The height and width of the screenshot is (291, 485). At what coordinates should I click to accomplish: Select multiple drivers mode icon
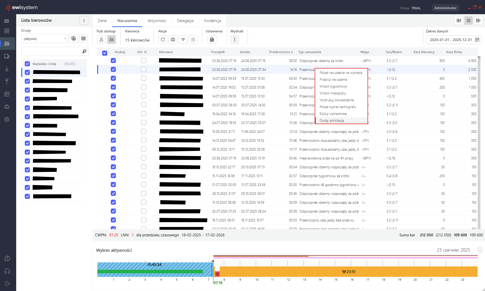tap(112, 39)
